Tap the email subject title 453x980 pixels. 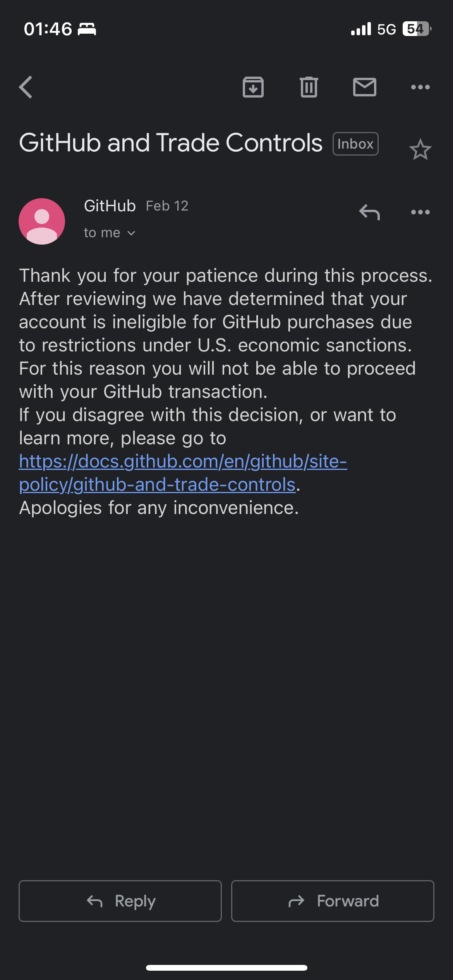click(170, 143)
